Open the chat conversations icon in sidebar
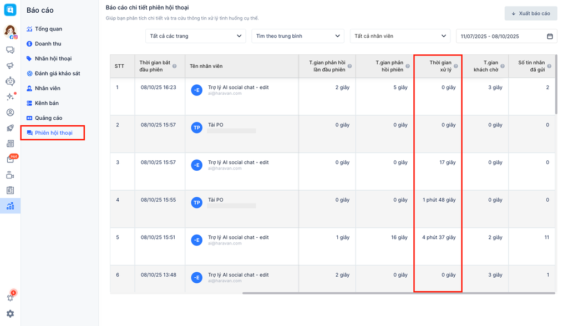The image size is (568, 326). (x=10, y=50)
